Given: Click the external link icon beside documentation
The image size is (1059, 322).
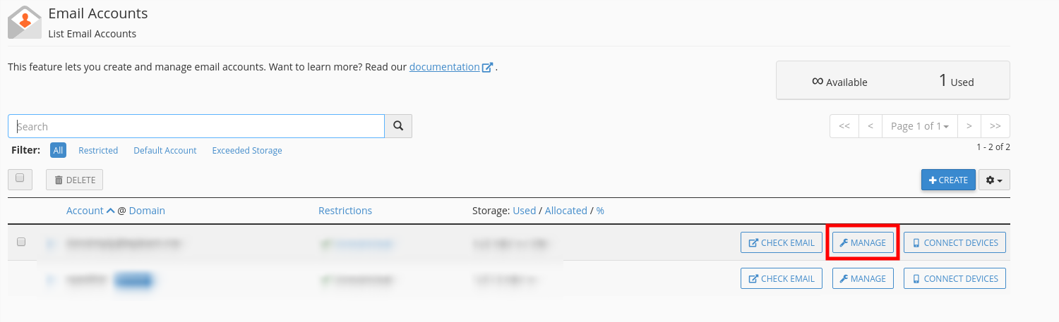Looking at the screenshot, I should [487, 68].
